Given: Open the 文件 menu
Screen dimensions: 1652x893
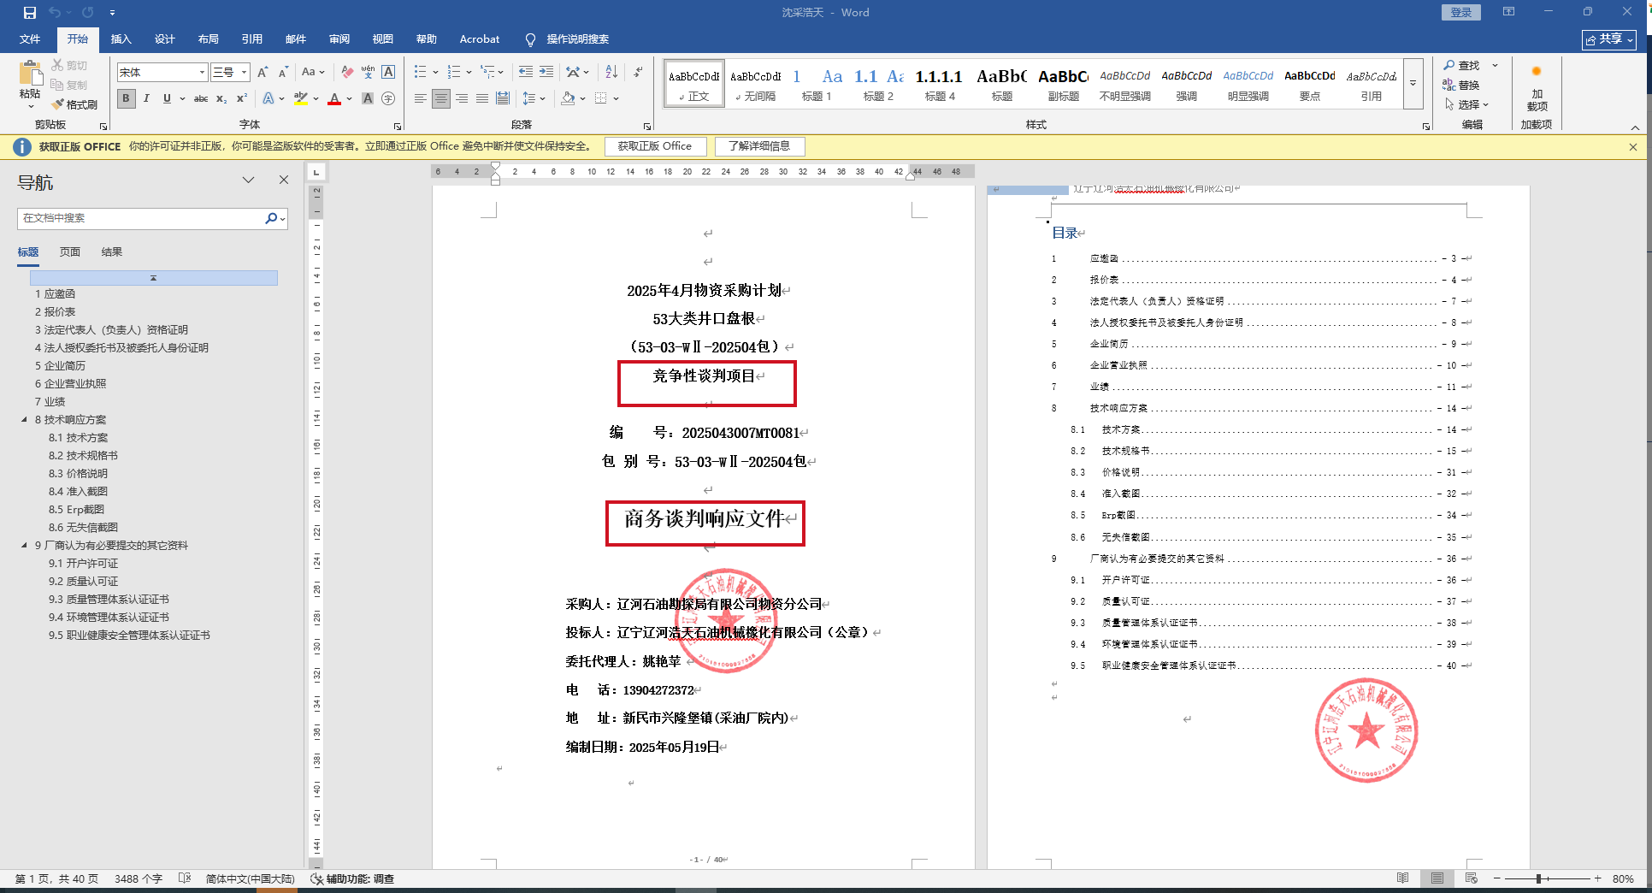Looking at the screenshot, I should click(30, 39).
